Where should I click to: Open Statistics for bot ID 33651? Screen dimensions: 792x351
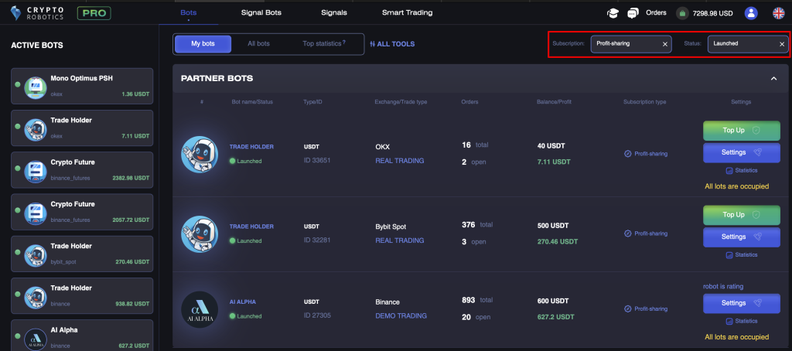click(742, 170)
